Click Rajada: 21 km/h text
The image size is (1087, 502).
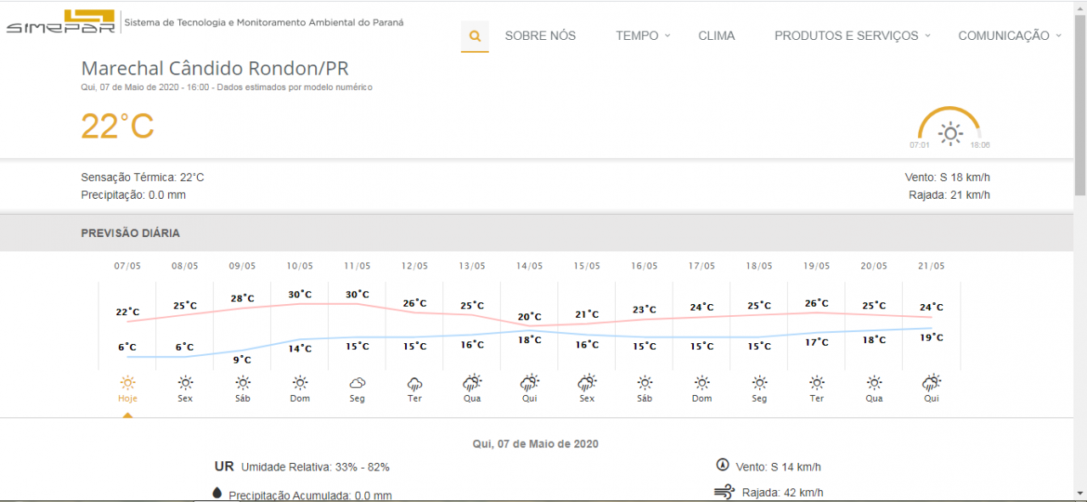click(949, 195)
